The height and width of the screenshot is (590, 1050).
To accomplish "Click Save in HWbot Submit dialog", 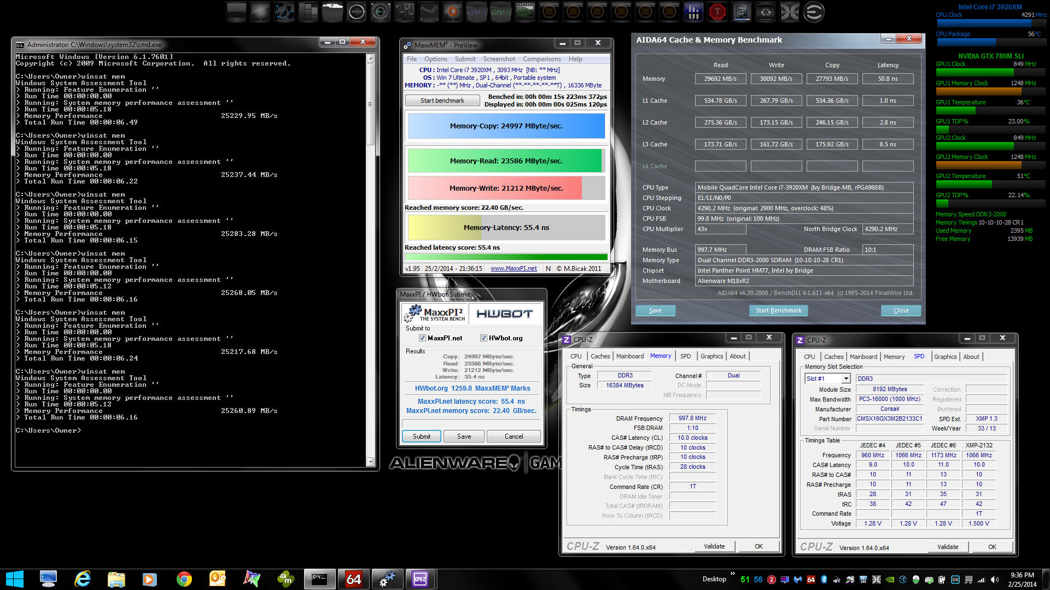I will click(464, 436).
